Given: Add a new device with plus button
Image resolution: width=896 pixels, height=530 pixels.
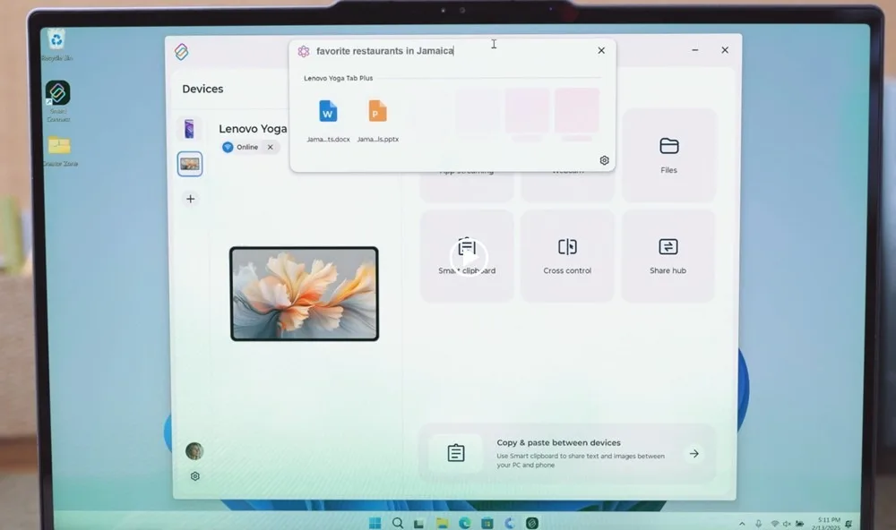Looking at the screenshot, I should pyautogui.click(x=190, y=199).
